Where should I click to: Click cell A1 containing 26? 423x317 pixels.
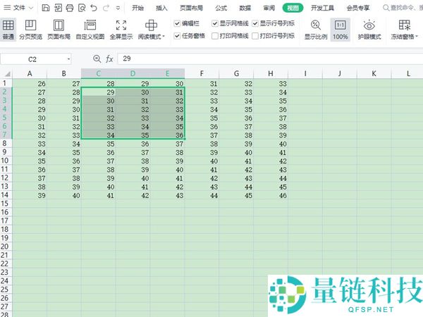(x=30, y=84)
